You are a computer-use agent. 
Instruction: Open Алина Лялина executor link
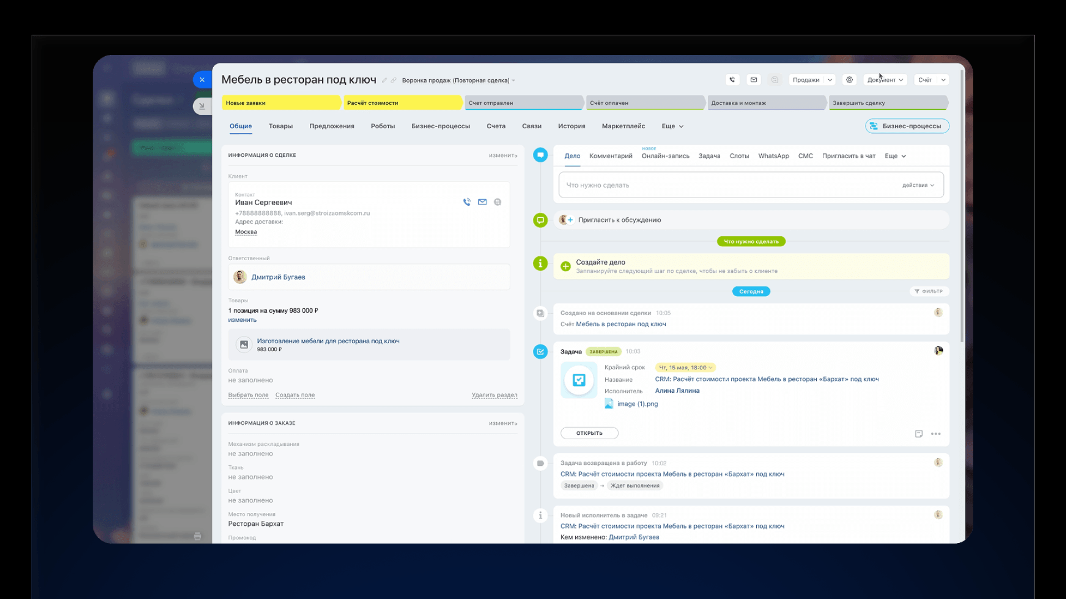pos(677,390)
